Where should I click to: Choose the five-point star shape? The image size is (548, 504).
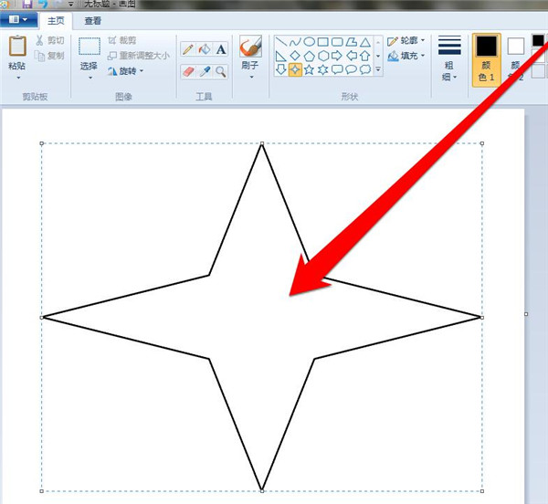(x=310, y=69)
